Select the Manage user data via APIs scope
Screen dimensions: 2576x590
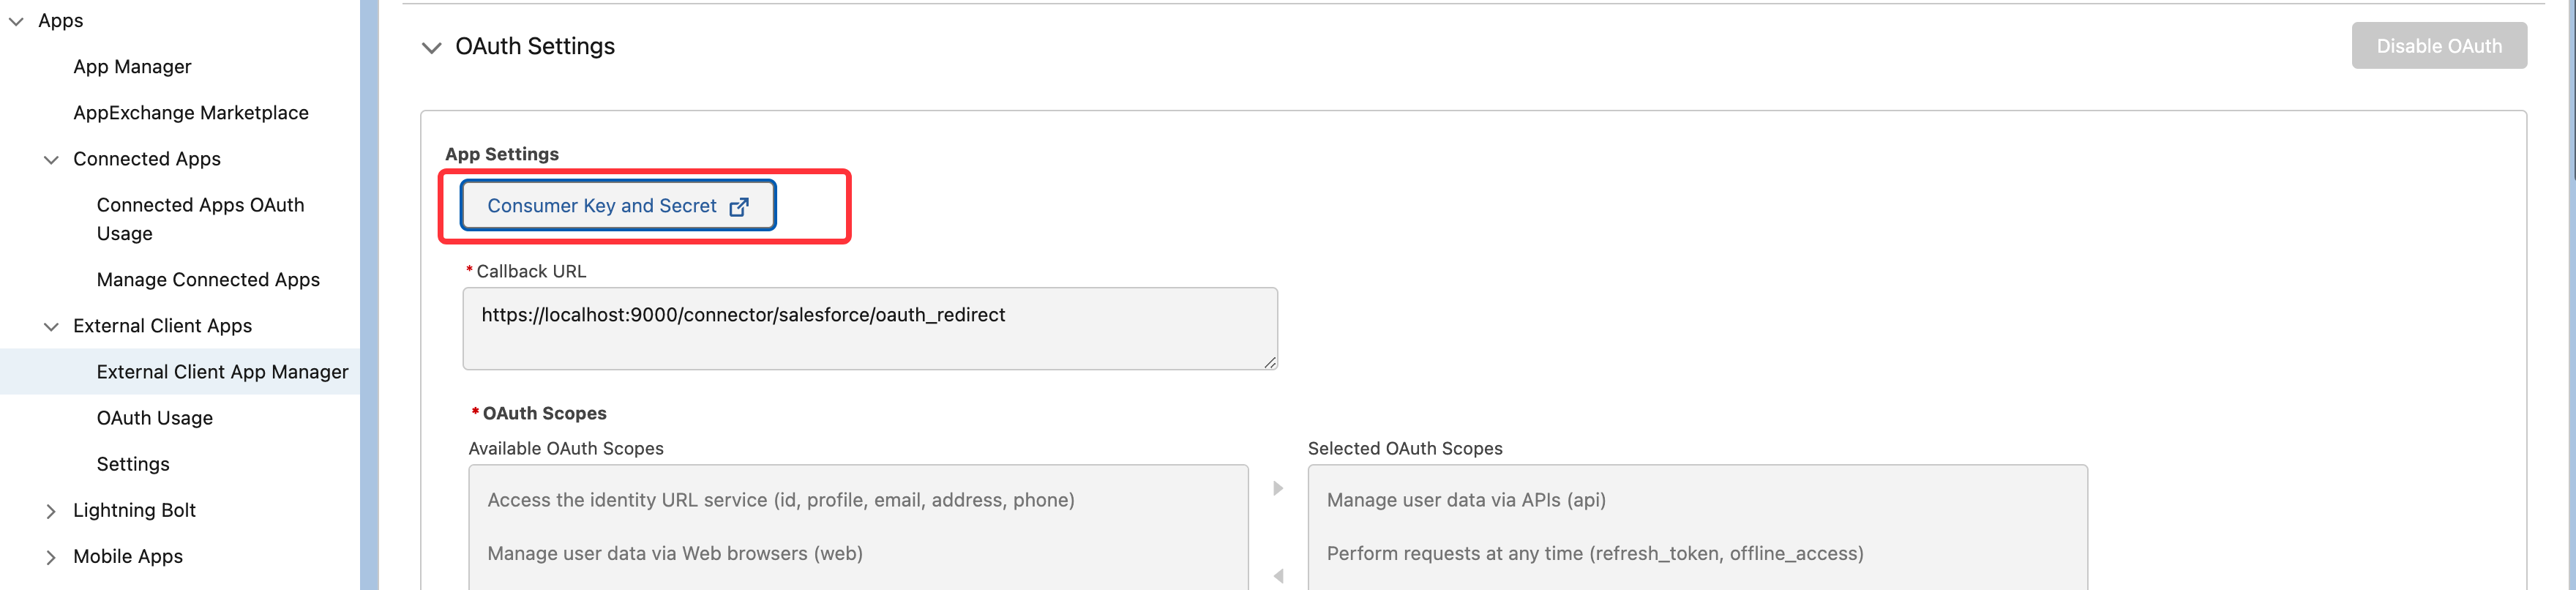pyautogui.click(x=1465, y=500)
